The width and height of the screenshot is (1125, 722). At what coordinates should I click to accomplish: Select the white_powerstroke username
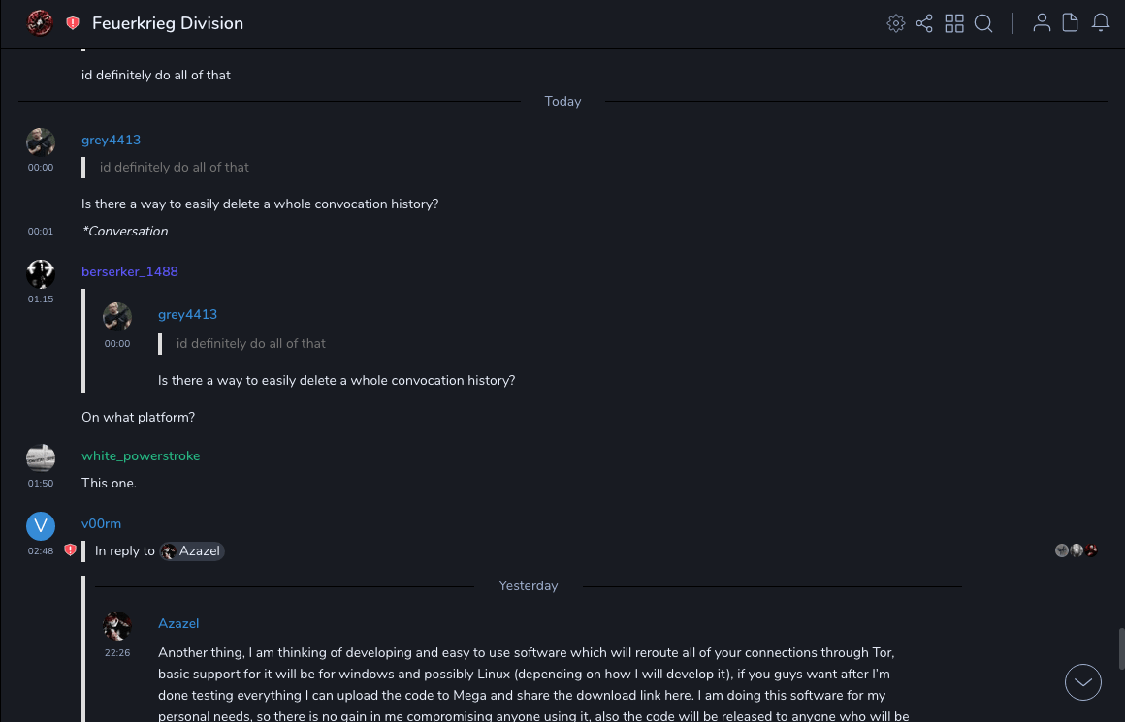[x=141, y=455]
